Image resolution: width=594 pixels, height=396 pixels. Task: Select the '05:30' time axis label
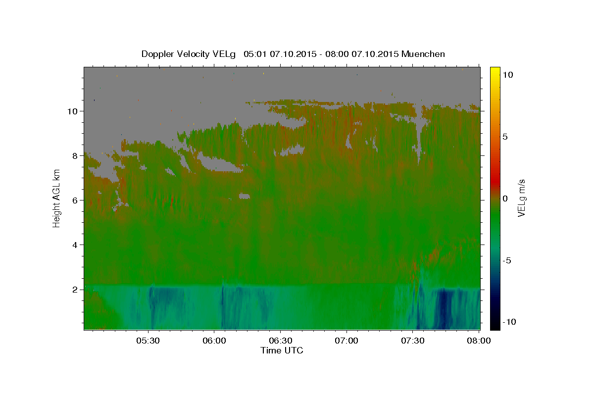coord(148,341)
